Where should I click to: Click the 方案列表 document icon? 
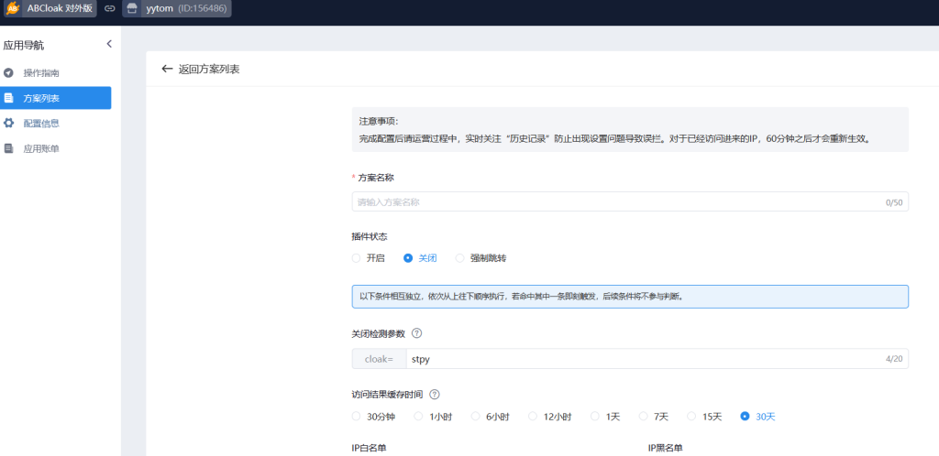pyautogui.click(x=8, y=98)
